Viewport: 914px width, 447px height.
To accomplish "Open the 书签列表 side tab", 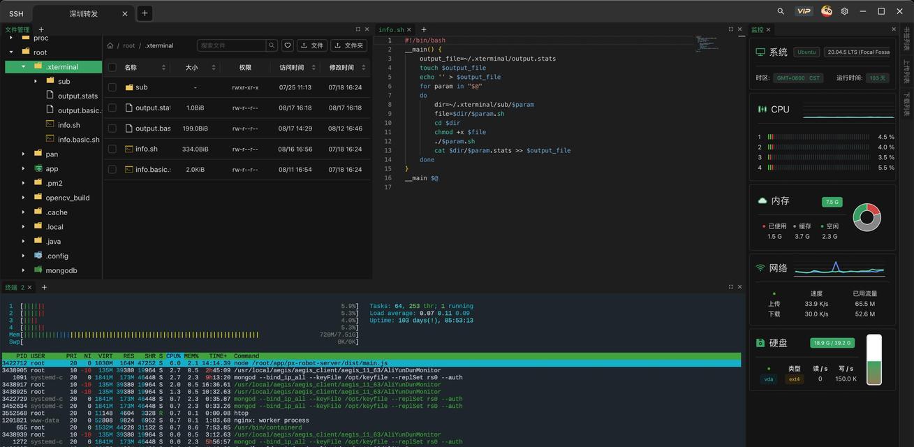I will (906, 38).
